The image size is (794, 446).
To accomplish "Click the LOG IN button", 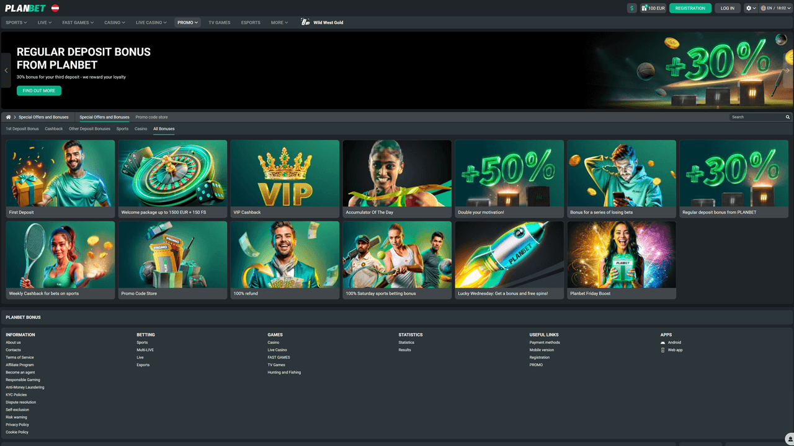I will [x=728, y=8].
